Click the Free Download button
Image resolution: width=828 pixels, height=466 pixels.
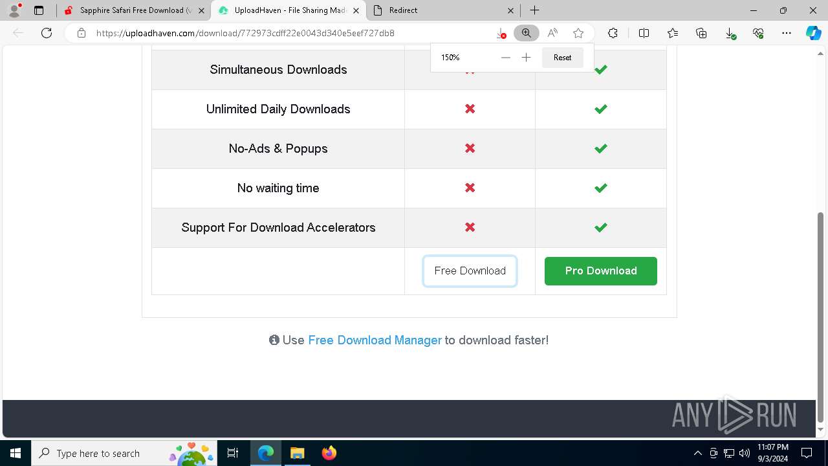470,271
